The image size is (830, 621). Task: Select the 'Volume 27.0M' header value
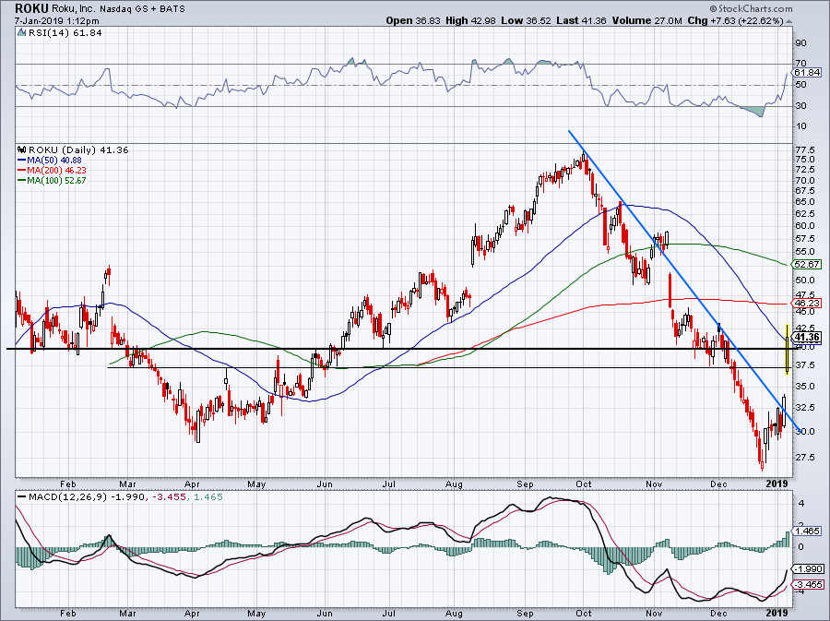646,20
